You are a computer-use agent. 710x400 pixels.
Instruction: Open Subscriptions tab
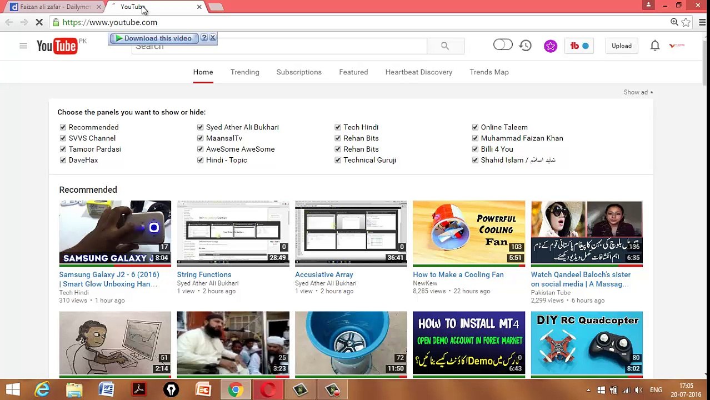(x=299, y=72)
